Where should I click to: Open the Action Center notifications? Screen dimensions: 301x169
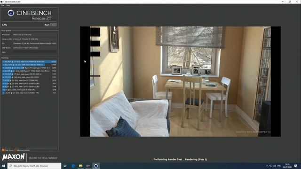click(x=296, y=166)
